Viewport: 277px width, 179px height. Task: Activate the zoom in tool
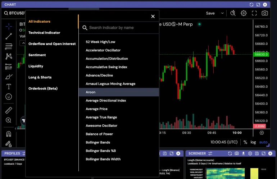click(9, 120)
